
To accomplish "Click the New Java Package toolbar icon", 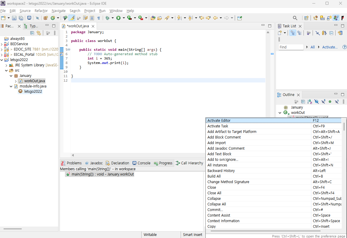I will pyautogui.click(x=46, y=18).
